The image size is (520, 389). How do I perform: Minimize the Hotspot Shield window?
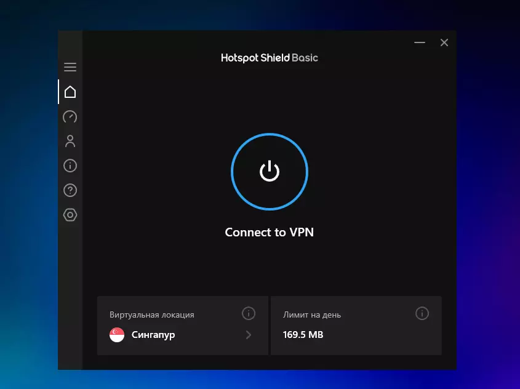(x=420, y=42)
